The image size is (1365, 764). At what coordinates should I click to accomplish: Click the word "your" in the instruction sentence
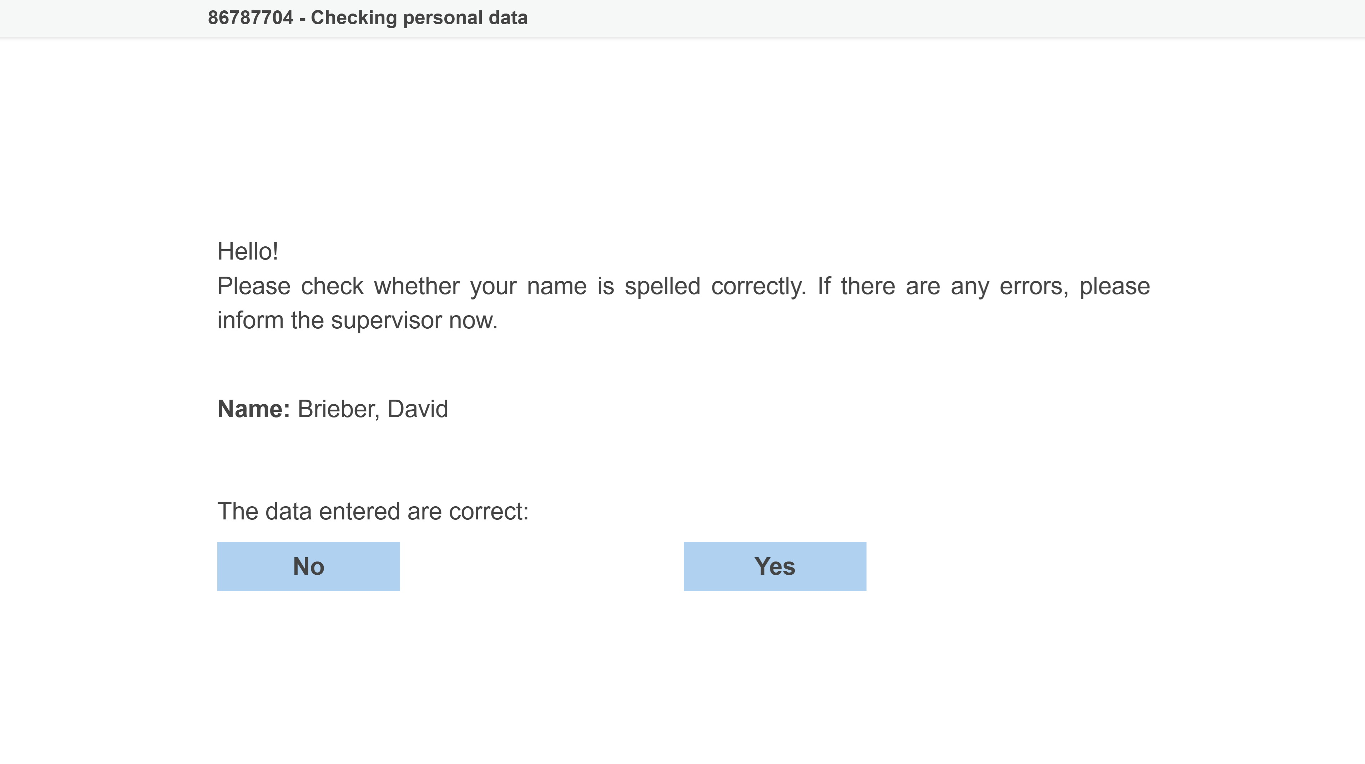tap(493, 286)
